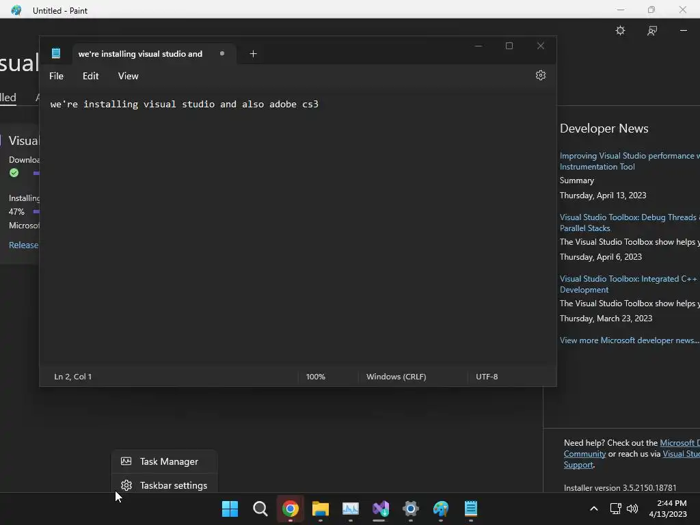Image resolution: width=700 pixels, height=525 pixels.
Task: Open 'Visual Studio Toolbox: Debug Threads' link
Action: tap(630, 223)
